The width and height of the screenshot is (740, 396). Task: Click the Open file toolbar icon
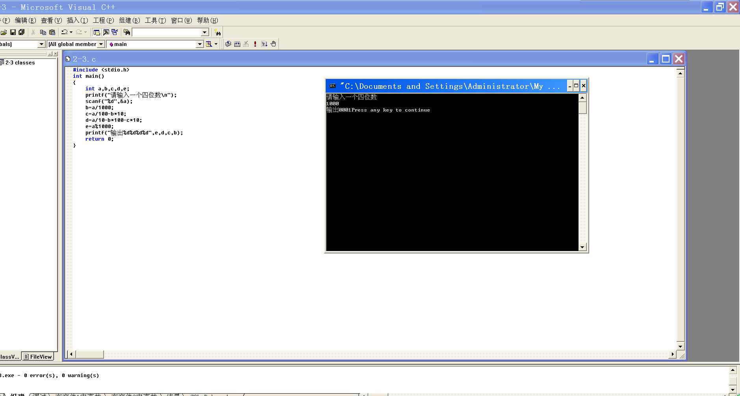tap(4, 32)
